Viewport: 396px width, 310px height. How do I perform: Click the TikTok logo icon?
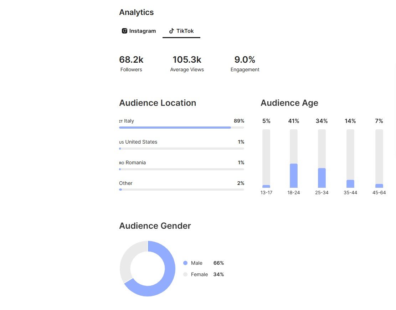click(171, 31)
